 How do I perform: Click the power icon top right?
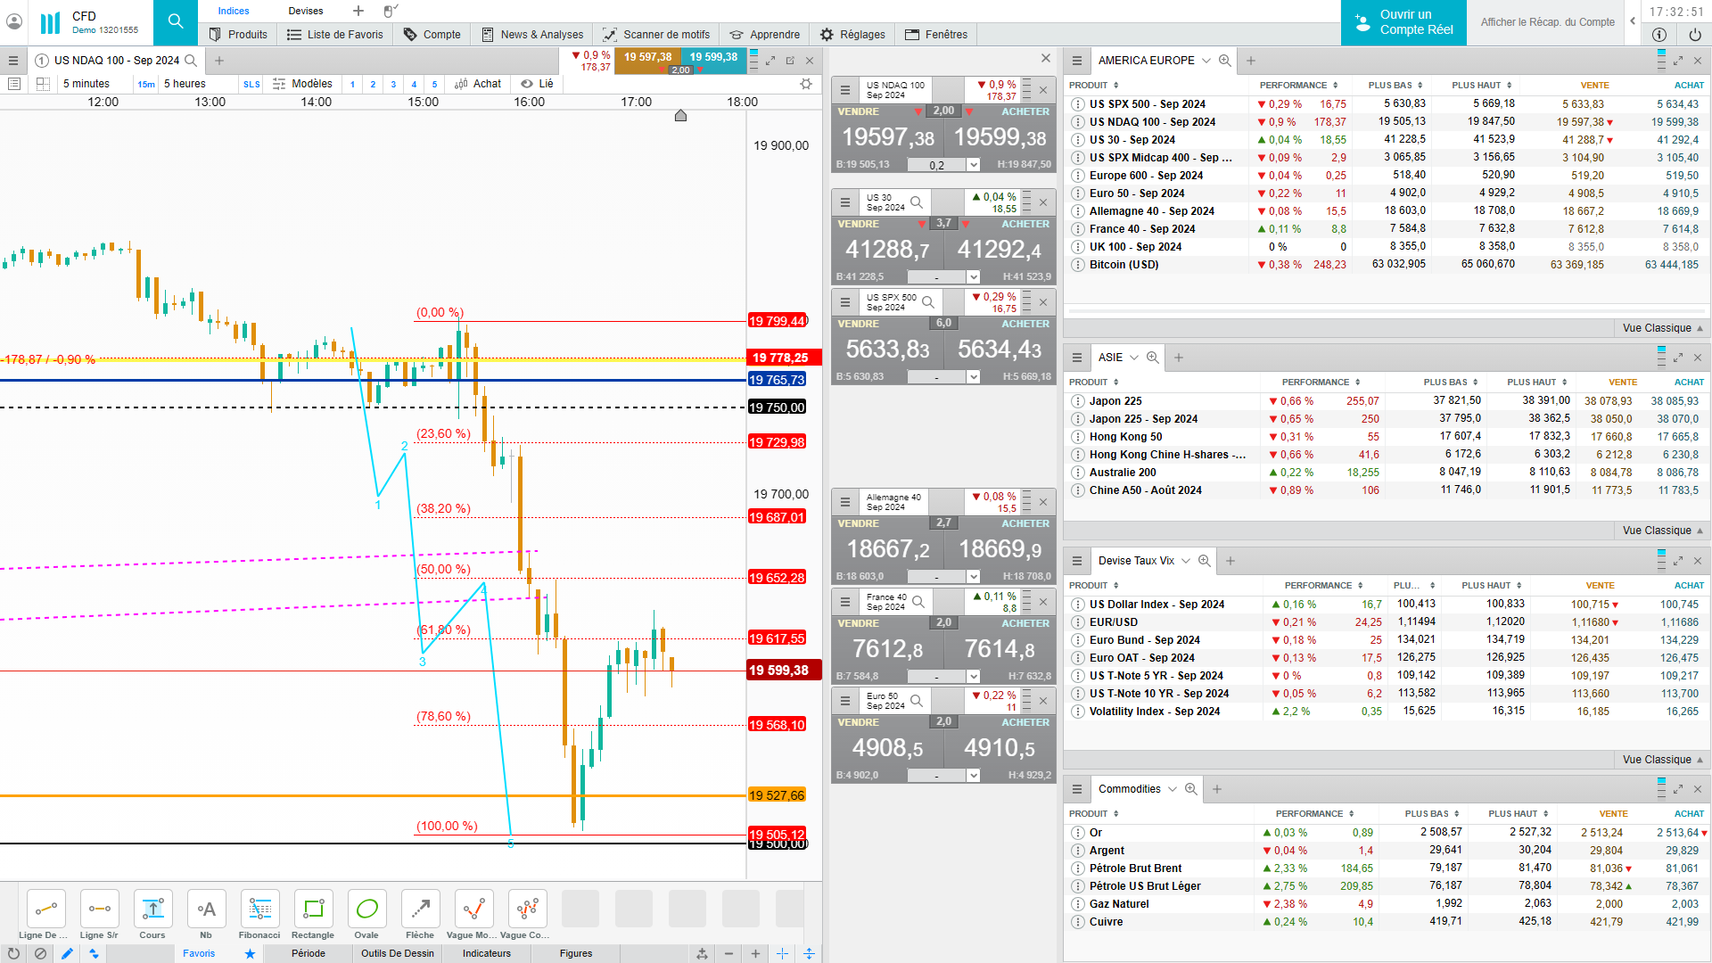(1694, 35)
